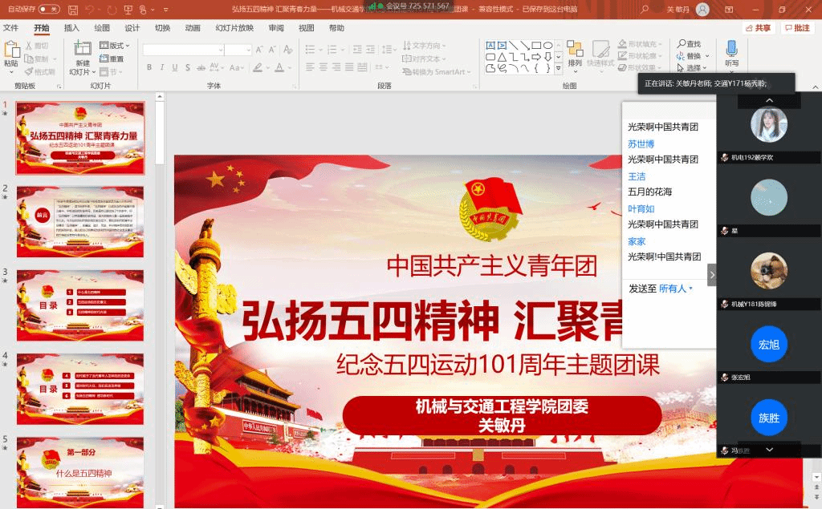This screenshot has width=822, height=509.
Task: Toggle Center paragraph alignment icon
Action: click(x=324, y=67)
